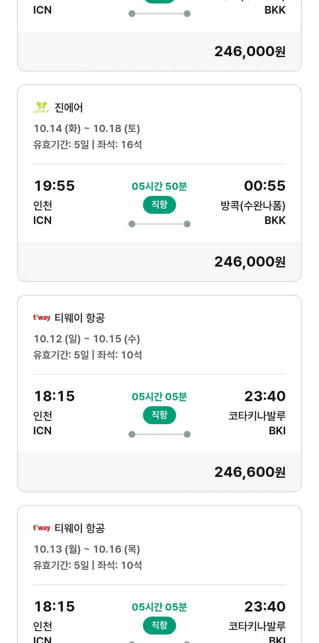
Task: Click the 10.13 (월) ~ 10.16 (목) date range
Action: [87, 549]
